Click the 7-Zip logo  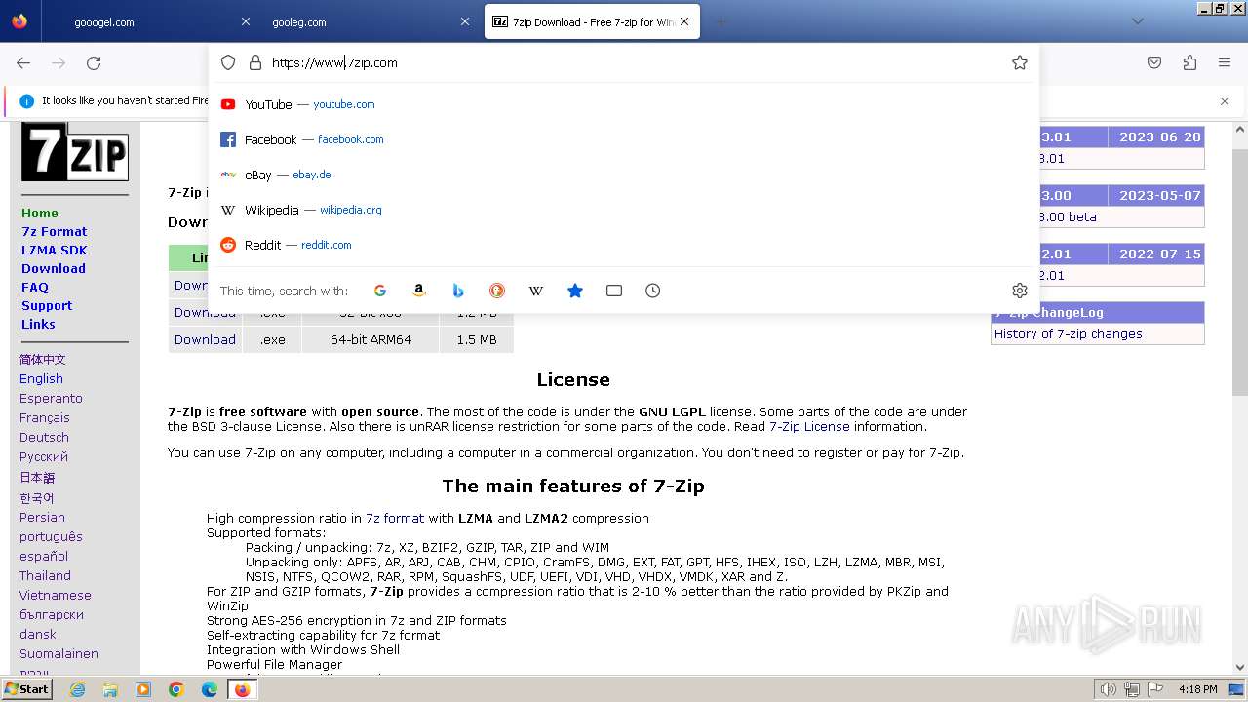pos(75,152)
